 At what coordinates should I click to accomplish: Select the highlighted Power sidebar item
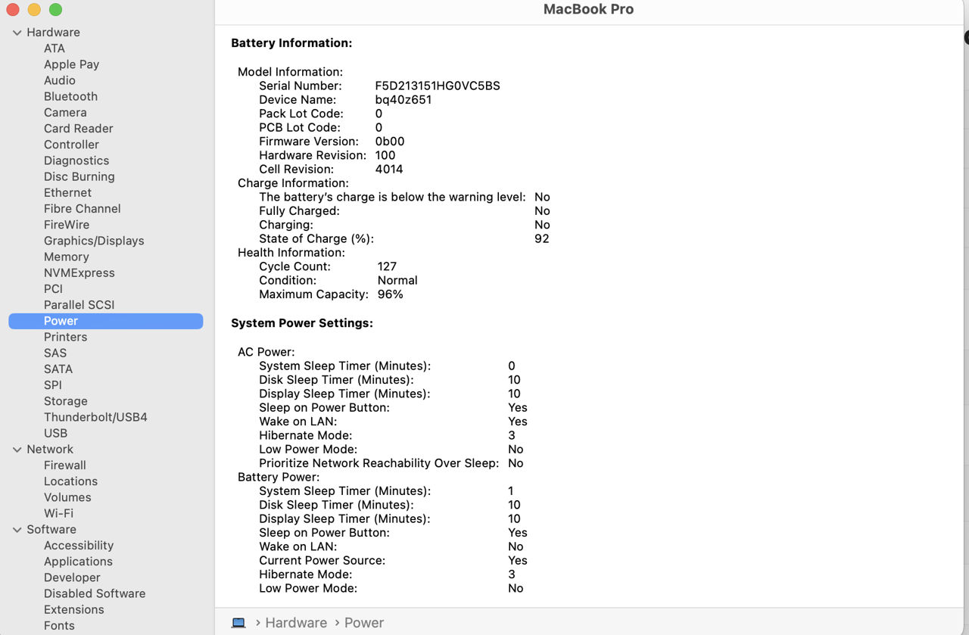coord(105,321)
